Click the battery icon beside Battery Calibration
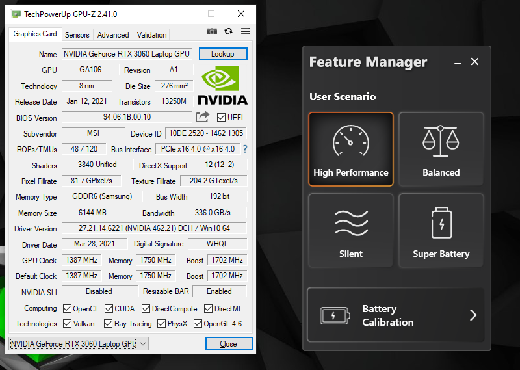Viewport: 520px width, 370px height. tap(335, 315)
